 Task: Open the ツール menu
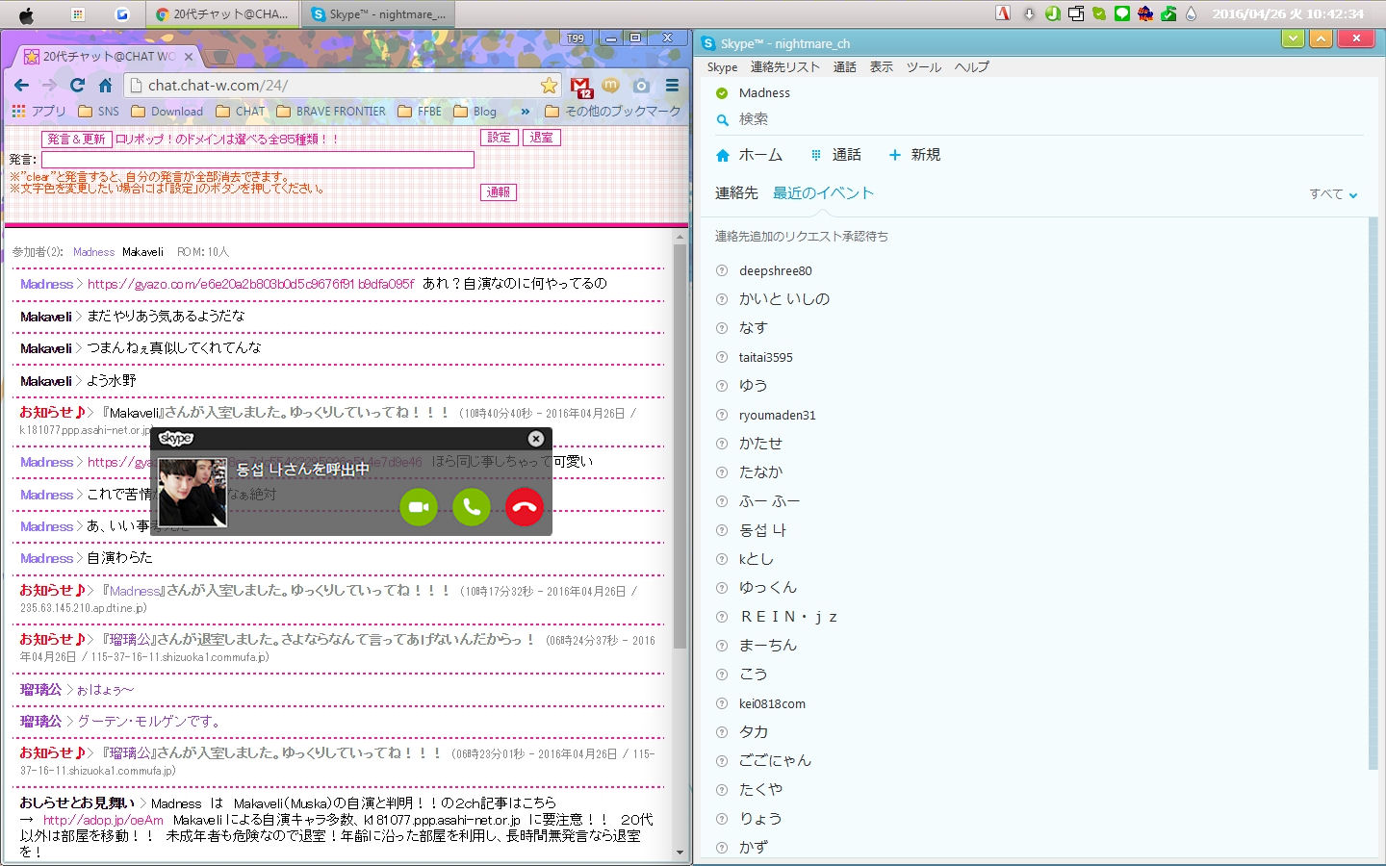(x=924, y=67)
